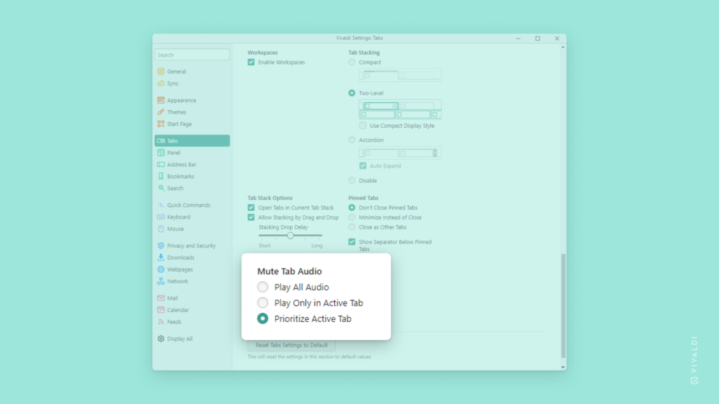Screen dimensions: 719x404
Task: Select Two-Level tab stacking
Action: [x=352, y=93]
